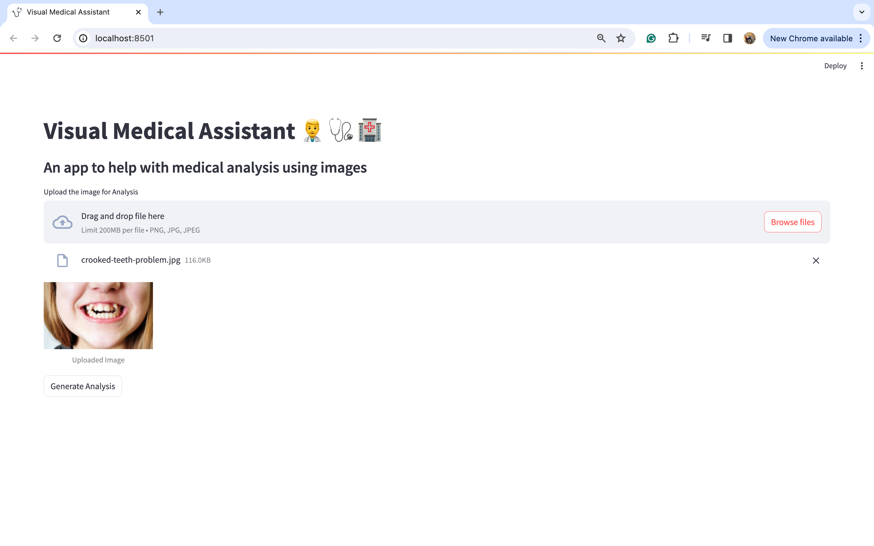The image size is (874, 546).
Task: Click the Browse files button
Action: click(x=792, y=222)
